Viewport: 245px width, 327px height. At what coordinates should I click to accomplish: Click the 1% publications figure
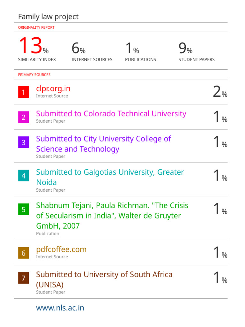132,48
